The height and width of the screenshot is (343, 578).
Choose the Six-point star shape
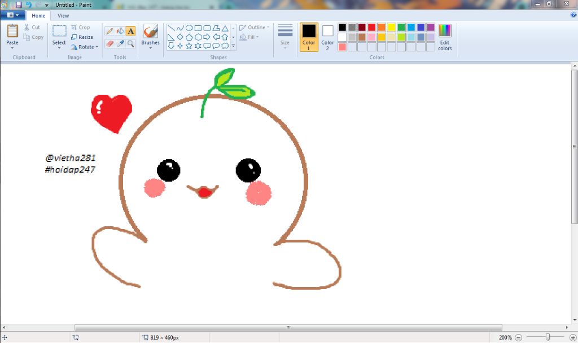click(198, 46)
